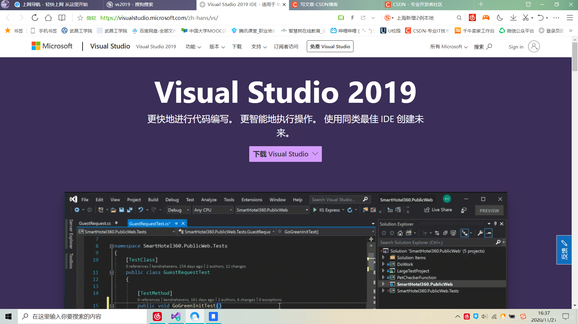The height and width of the screenshot is (324, 578).
Task: Open the 下载 Visual Studio dropdown button
Action: (285, 154)
